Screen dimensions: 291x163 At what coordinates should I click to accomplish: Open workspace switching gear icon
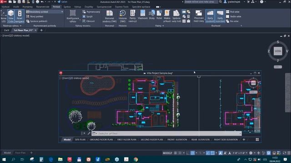(251, 153)
